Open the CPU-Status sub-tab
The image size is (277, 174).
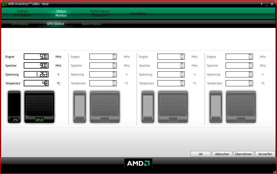[20, 24]
